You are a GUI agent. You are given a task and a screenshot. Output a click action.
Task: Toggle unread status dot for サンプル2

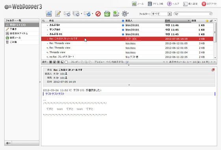(123, 30)
